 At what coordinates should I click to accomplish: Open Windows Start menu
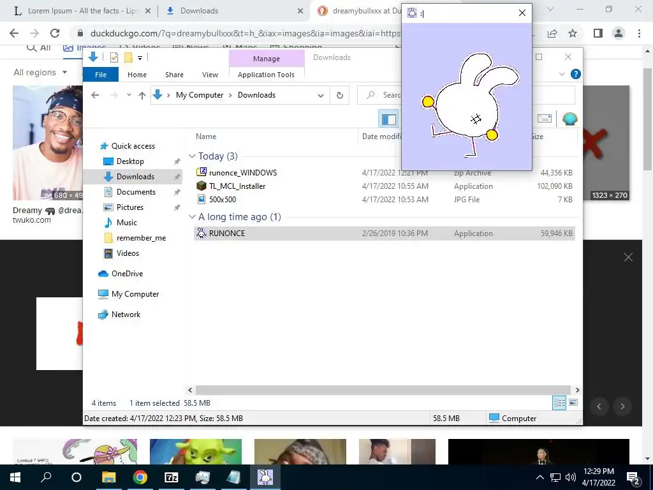tap(15, 477)
